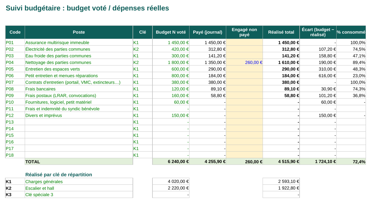Select cell 'Clé spéciale 3'
The height and width of the screenshot is (203, 371).
pos(79,195)
